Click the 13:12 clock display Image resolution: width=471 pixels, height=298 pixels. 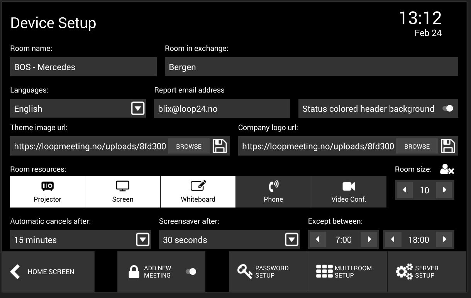[420, 18]
